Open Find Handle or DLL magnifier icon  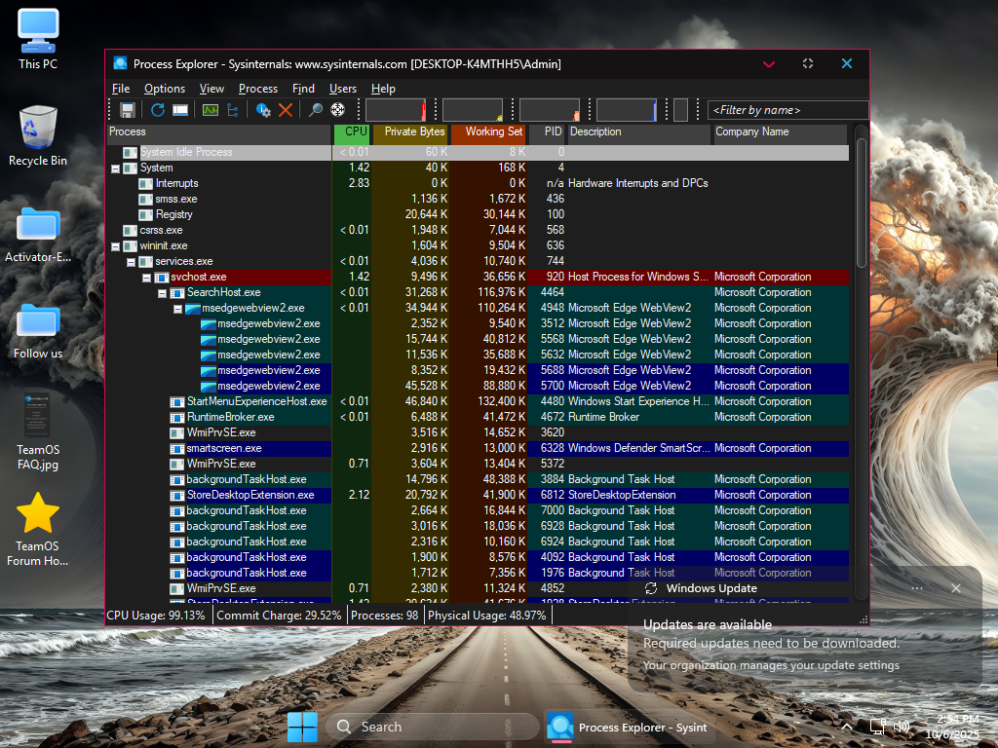pyautogui.click(x=315, y=110)
